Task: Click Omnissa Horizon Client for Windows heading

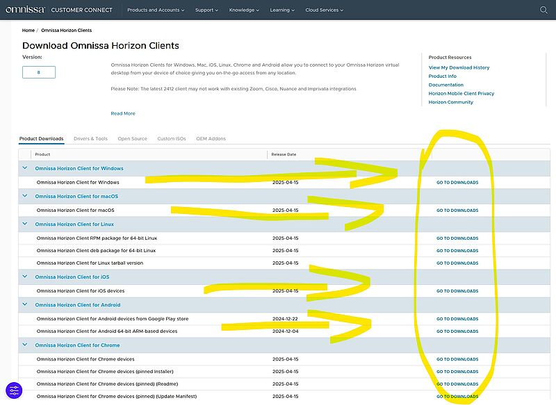Action: point(79,168)
